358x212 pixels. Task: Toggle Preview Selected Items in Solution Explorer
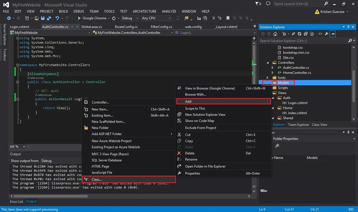(333, 34)
